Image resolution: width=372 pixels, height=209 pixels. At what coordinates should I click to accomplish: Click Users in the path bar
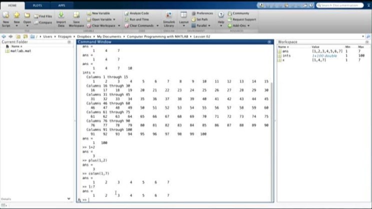pyautogui.click(x=48, y=36)
